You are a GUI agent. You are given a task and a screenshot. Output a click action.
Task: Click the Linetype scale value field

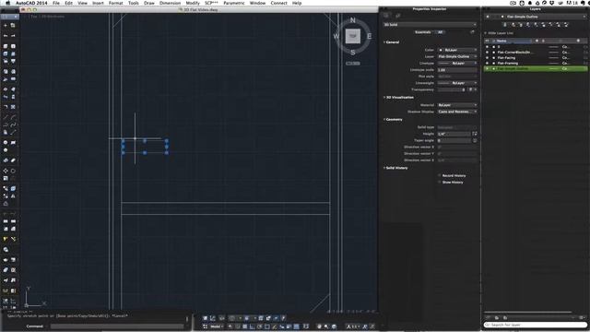[457, 70]
